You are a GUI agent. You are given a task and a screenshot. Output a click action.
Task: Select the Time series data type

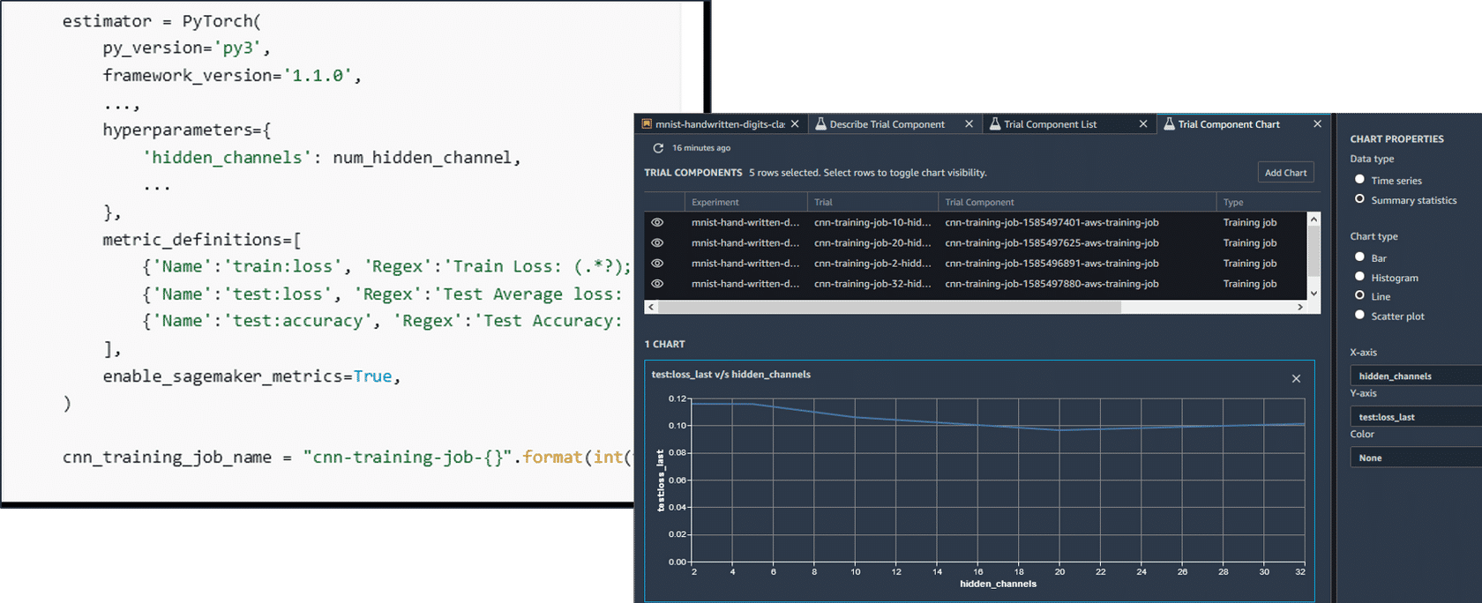point(1359,180)
